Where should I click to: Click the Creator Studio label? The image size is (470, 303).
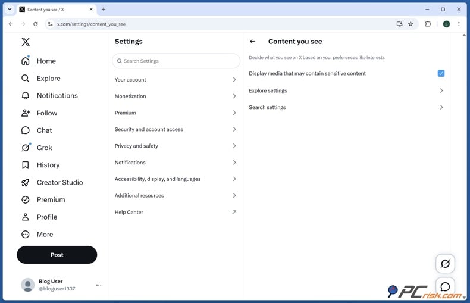(x=60, y=182)
